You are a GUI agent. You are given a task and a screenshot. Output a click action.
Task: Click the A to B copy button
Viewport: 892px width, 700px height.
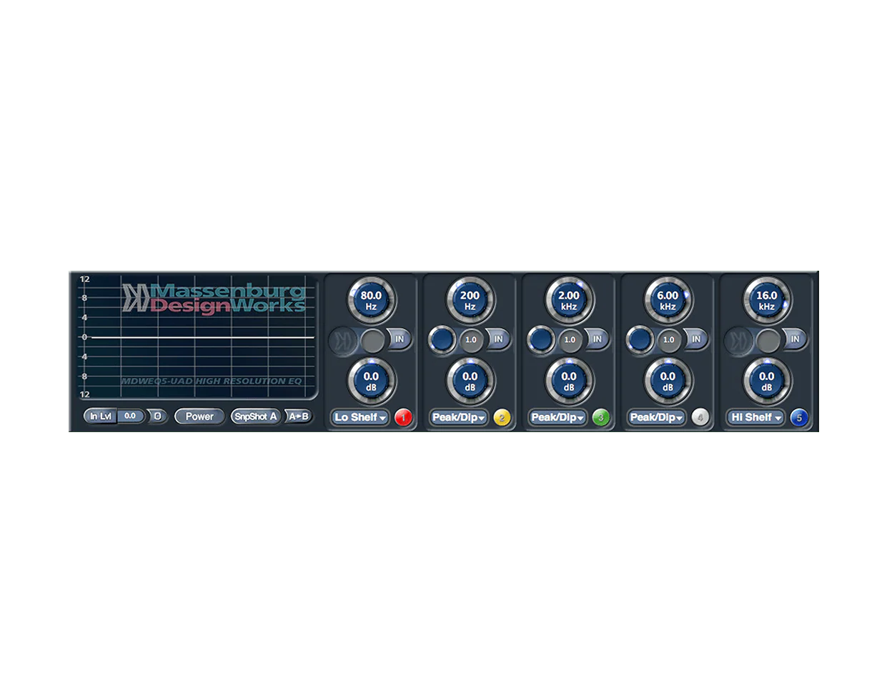coord(299,416)
